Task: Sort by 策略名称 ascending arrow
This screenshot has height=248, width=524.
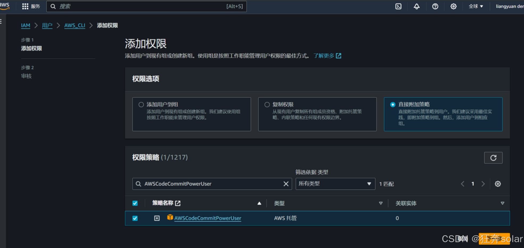Action: (259, 203)
